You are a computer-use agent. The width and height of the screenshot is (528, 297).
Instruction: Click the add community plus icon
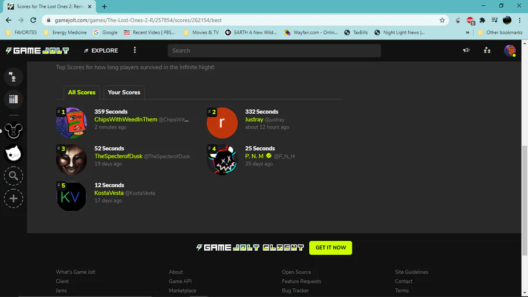[x=13, y=198]
